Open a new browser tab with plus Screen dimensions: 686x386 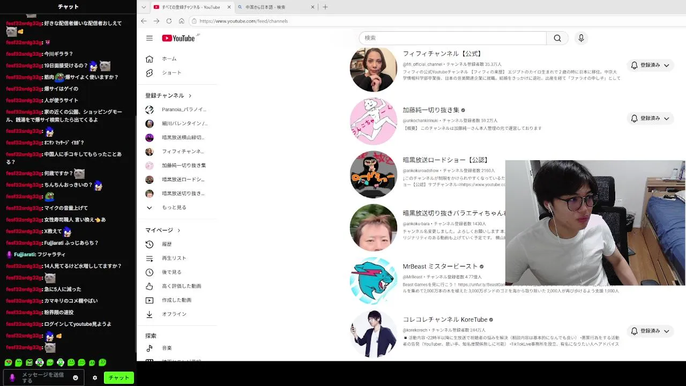click(x=325, y=7)
